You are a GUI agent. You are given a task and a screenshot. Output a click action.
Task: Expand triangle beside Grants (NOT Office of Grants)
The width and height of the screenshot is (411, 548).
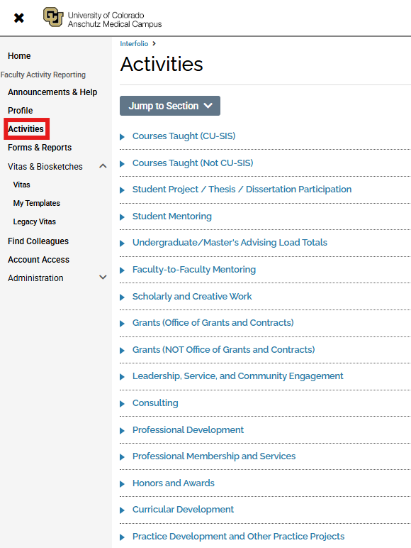point(122,350)
